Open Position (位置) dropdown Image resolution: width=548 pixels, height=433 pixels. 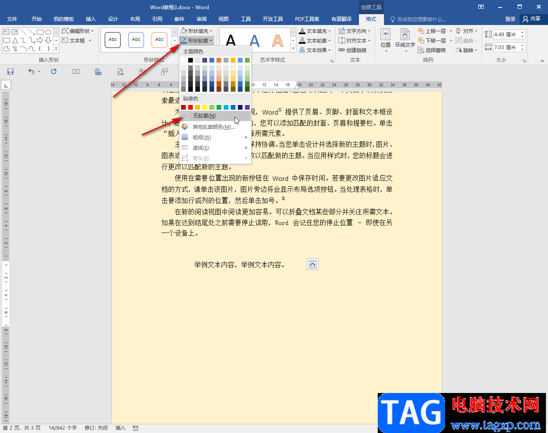click(386, 40)
